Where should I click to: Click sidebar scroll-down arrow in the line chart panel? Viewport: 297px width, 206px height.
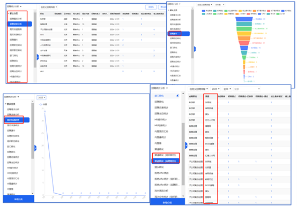tap(33, 193)
